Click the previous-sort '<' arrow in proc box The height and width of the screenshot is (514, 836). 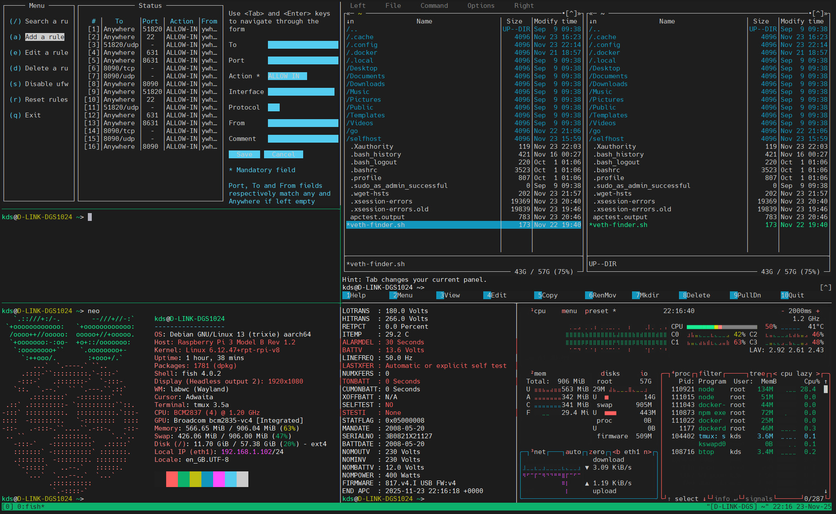point(775,374)
